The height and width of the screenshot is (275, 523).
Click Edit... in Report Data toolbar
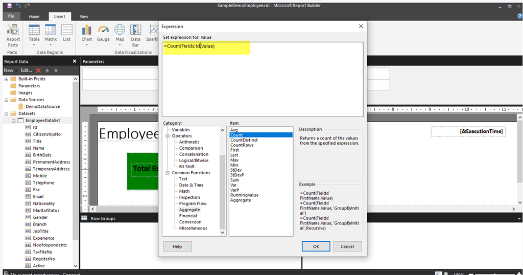click(27, 71)
